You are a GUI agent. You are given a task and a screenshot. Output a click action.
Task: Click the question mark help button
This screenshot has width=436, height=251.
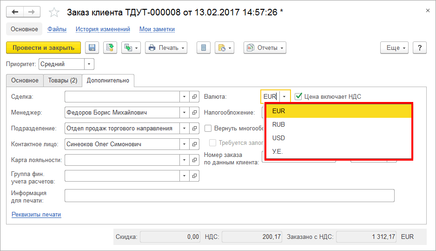tap(419, 47)
